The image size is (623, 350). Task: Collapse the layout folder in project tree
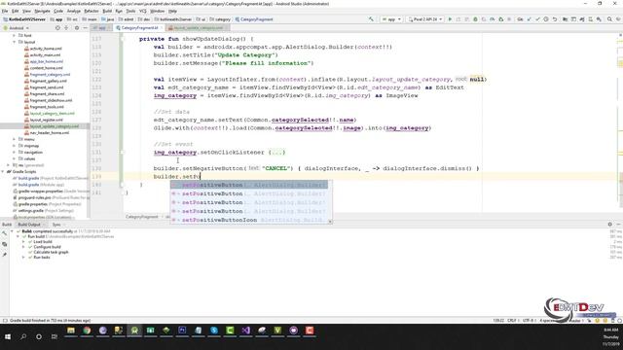[15, 42]
